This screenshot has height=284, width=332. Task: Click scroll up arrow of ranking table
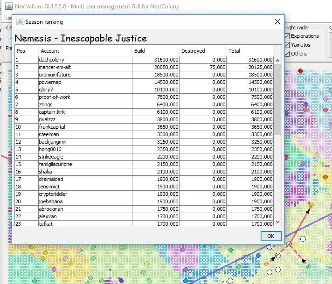tap(278, 61)
